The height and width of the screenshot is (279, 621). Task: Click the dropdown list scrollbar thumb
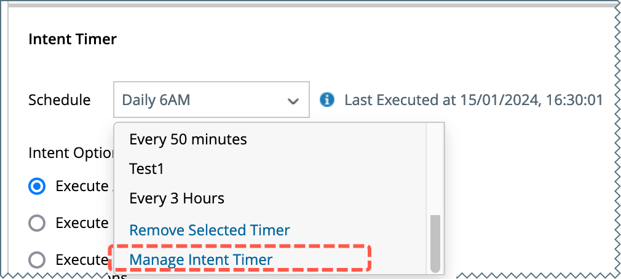point(435,243)
